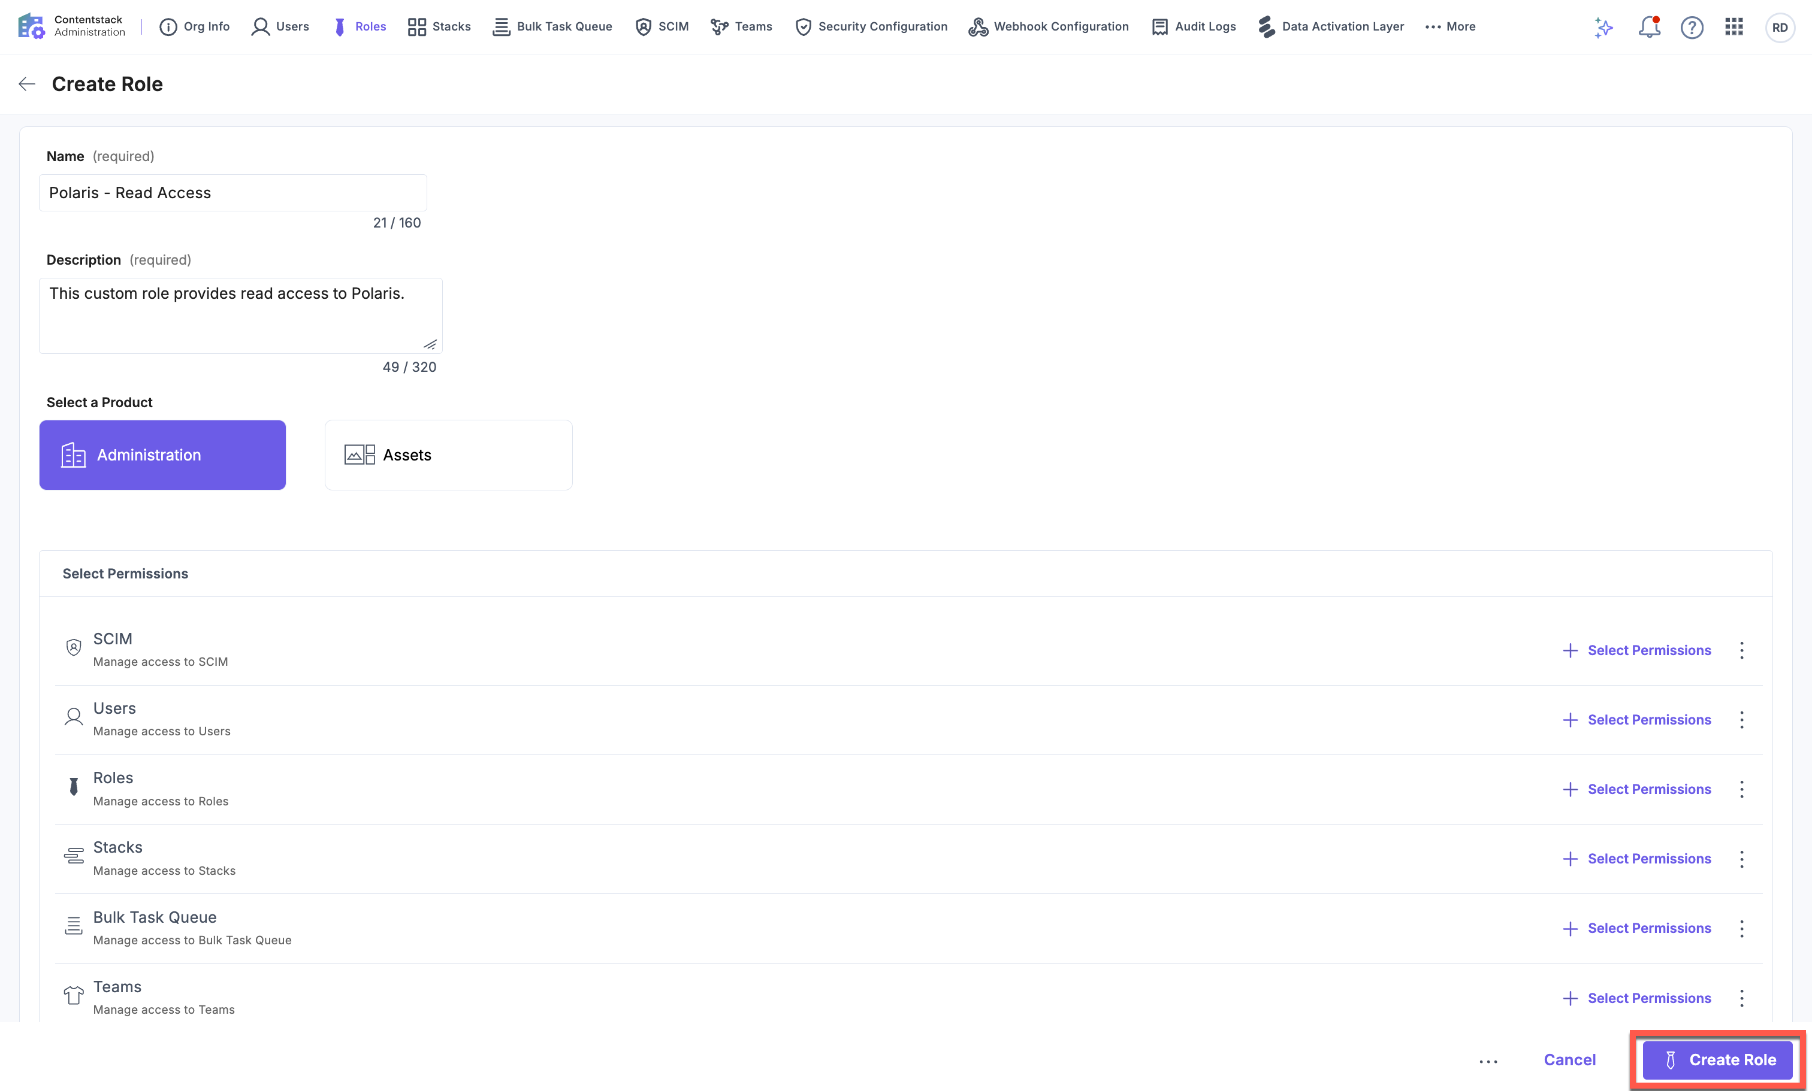This screenshot has width=1812, height=1091.
Task: Open the Roles nav tab
Action: tap(360, 26)
